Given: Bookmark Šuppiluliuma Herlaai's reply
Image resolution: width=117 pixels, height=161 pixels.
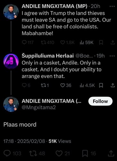Looking at the screenshot, I should point(101,85).
